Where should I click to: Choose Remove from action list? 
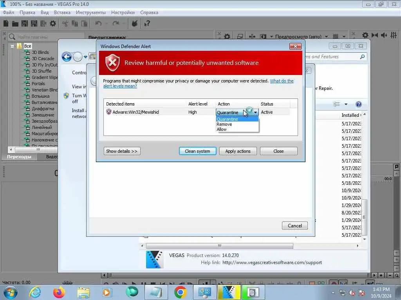click(237, 124)
